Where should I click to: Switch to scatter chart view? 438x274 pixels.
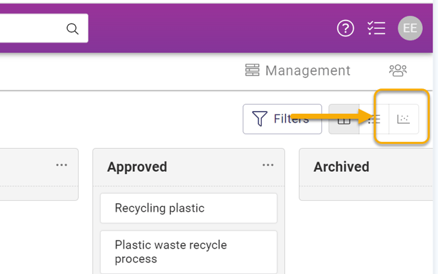(403, 119)
